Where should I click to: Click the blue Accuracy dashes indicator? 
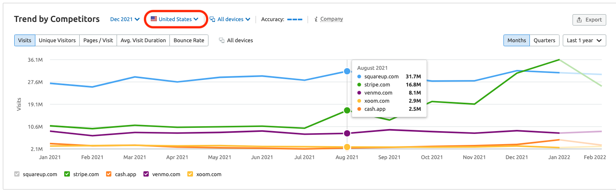[295, 19]
